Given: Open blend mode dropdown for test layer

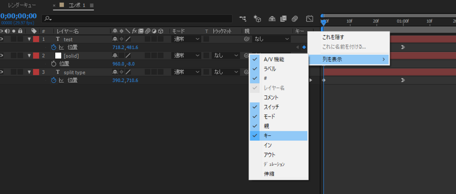Looking at the screenshot, I should (x=186, y=39).
